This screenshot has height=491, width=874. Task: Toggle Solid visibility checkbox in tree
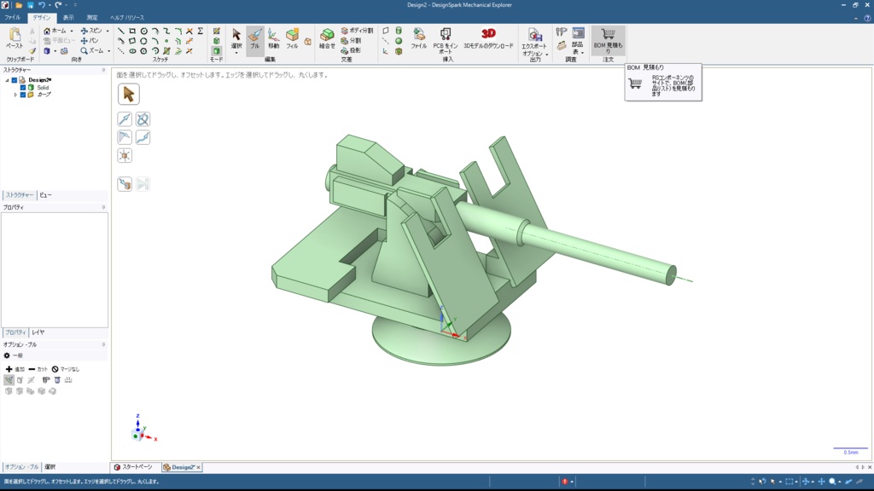(x=23, y=88)
